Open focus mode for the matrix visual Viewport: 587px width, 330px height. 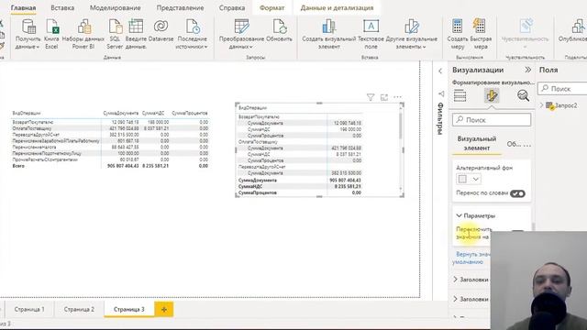(x=384, y=97)
